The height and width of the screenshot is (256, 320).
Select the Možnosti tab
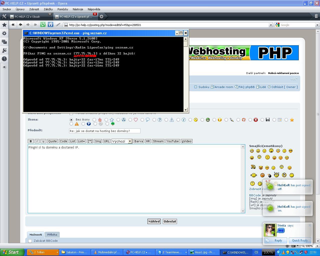pos(36,234)
